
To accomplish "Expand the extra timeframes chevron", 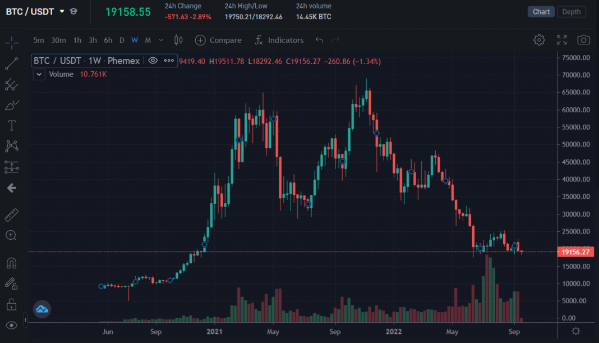I will pos(161,40).
